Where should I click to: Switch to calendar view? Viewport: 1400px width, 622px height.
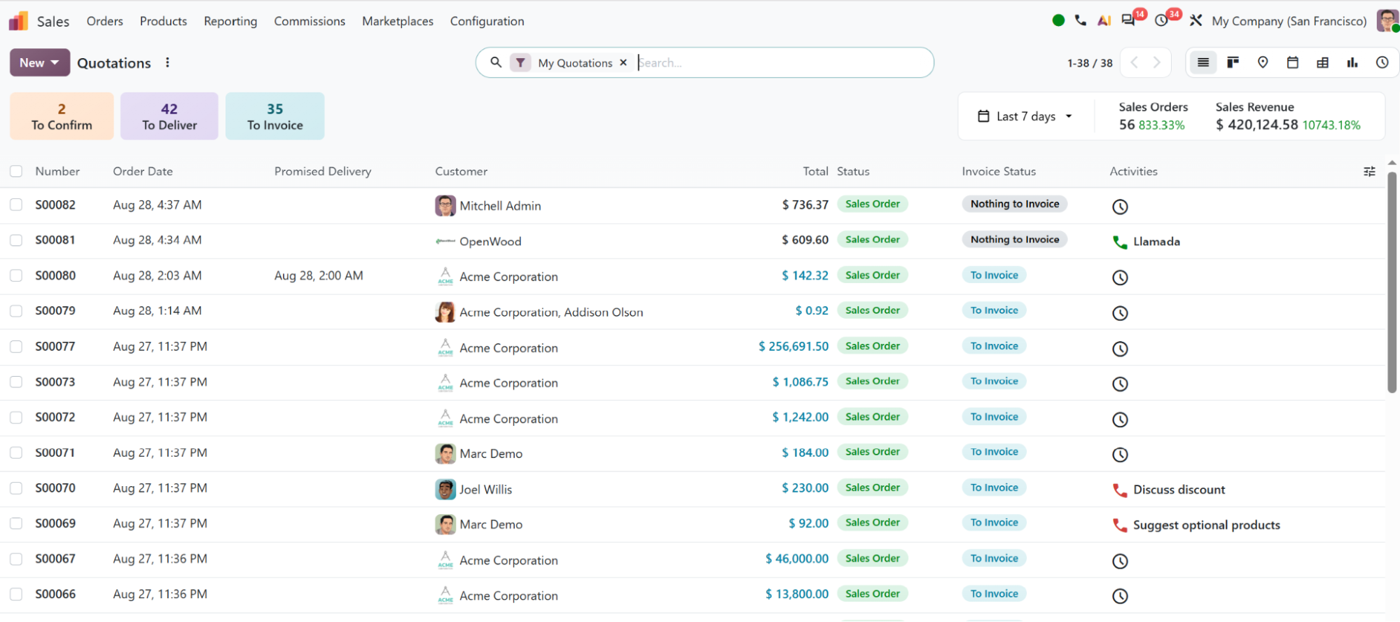coord(1293,62)
